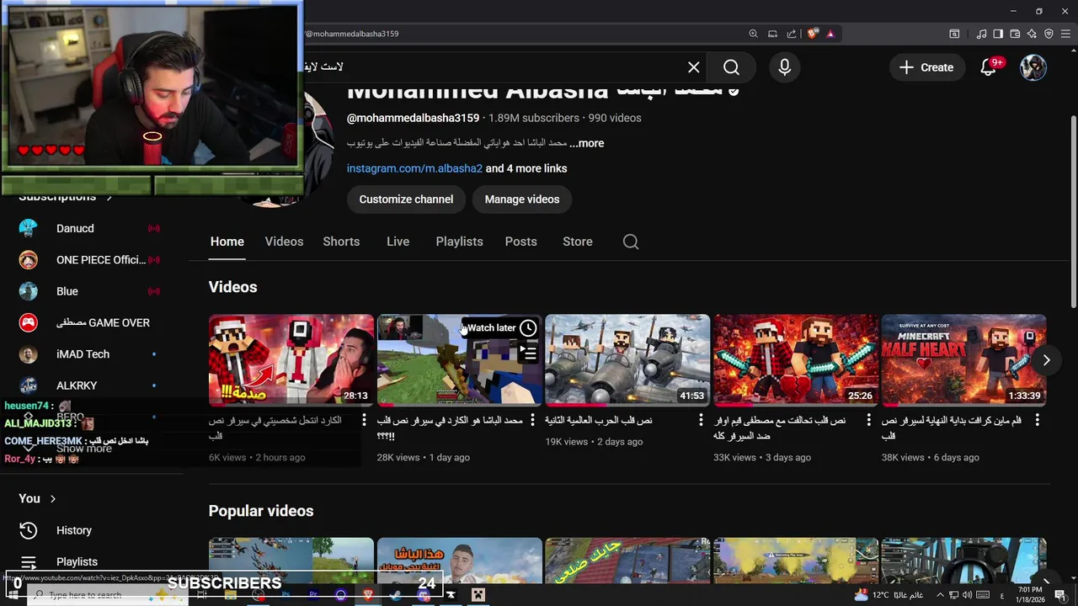Open the instagram.com/m.albasha2 link

(x=414, y=168)
